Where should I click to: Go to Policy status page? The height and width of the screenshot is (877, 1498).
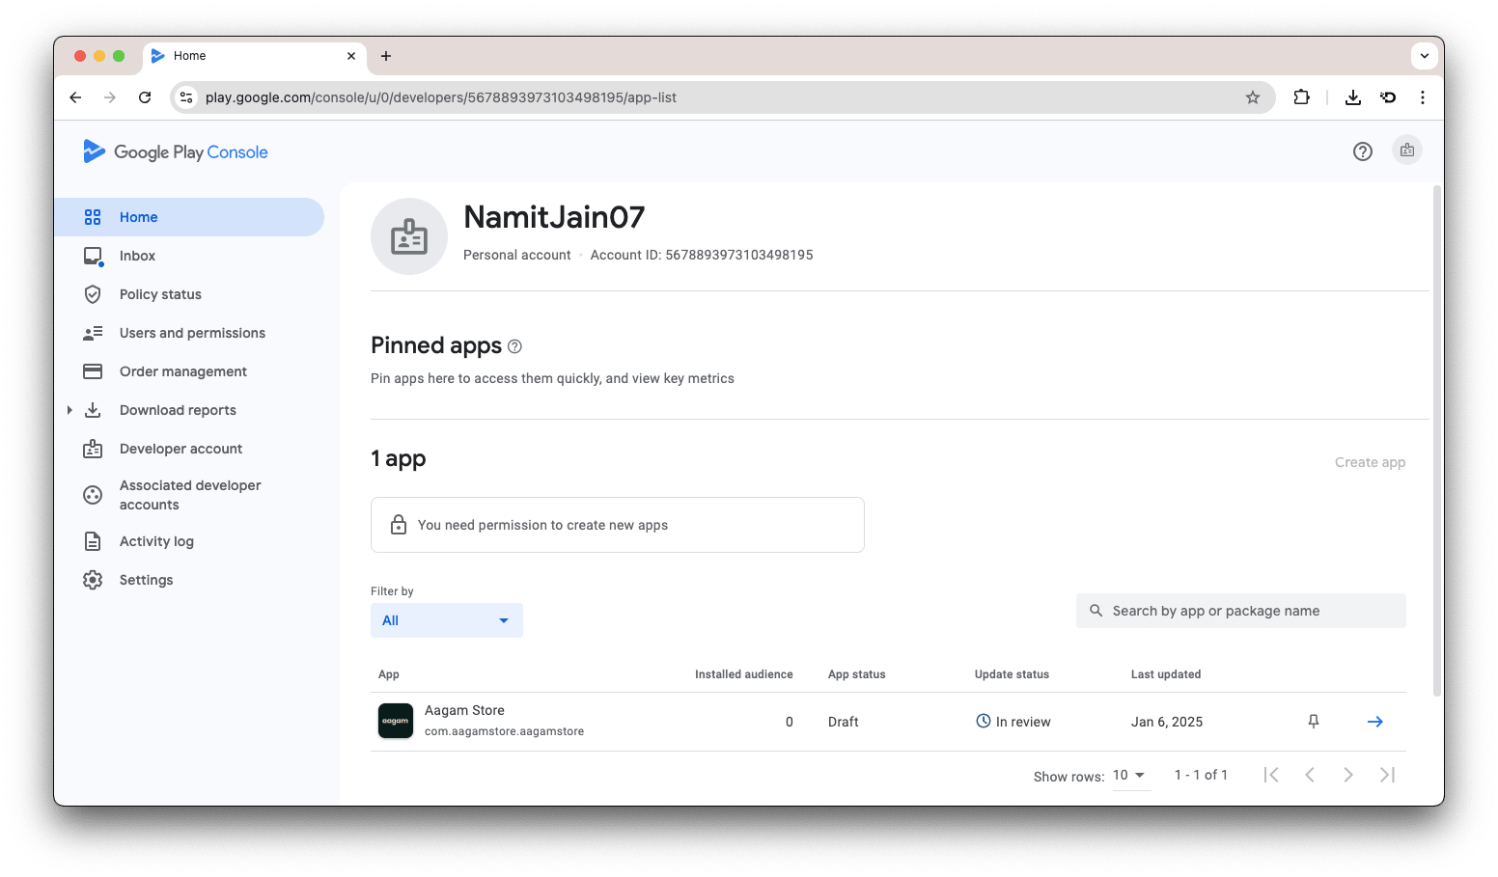click(160, 294)
